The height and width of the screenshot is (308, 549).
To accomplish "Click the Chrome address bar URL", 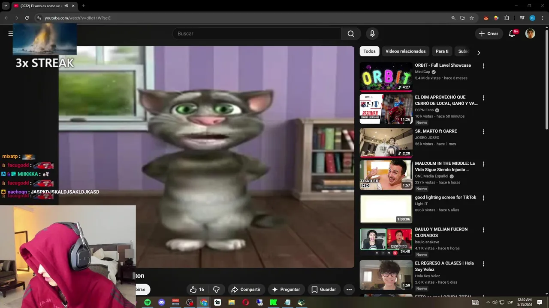I will tap(78, 18).
